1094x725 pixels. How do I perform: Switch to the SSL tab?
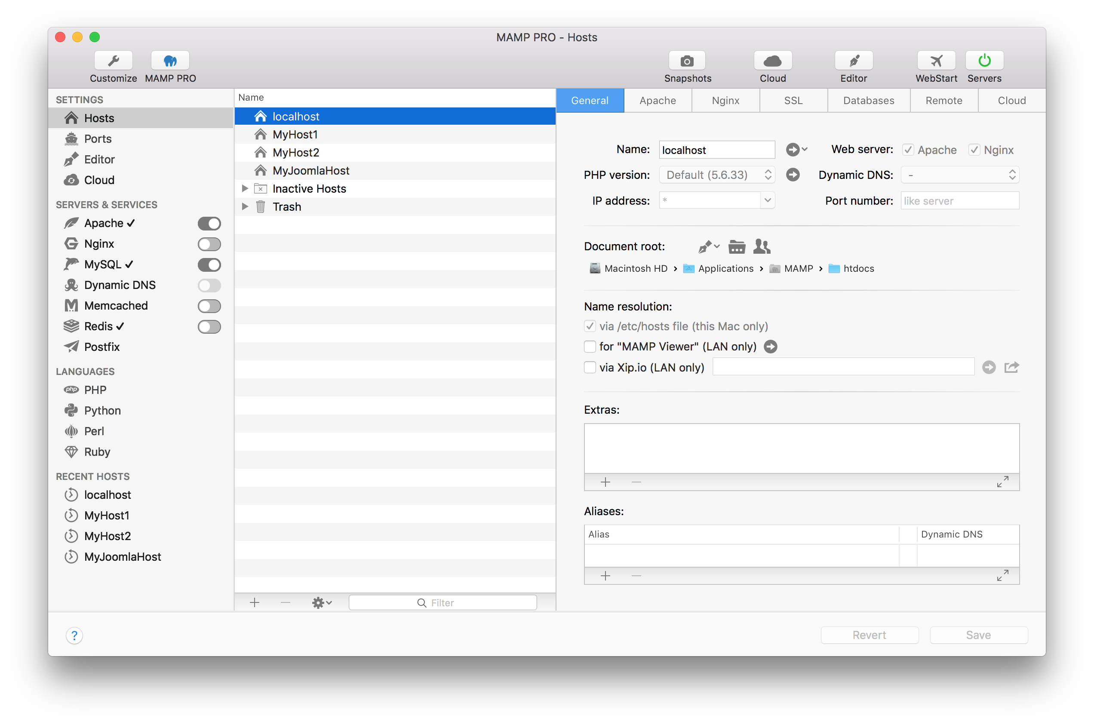pyautogui.click(x=793, y=100)
